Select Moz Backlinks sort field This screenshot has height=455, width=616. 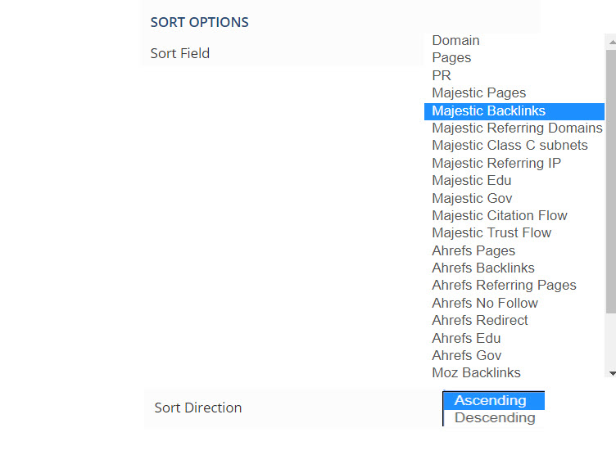pos(476,372)
